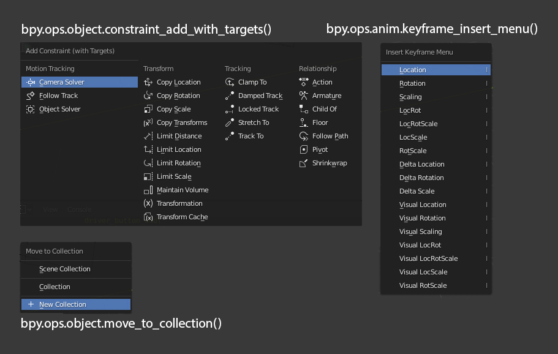This screenshot has width=558, height=354.
Task: Choose Visual LocRotScale entry
Action: tap(436, 258)
